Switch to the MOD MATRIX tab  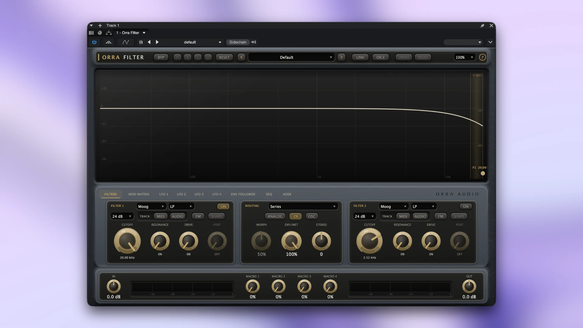[x=139, y=194]
